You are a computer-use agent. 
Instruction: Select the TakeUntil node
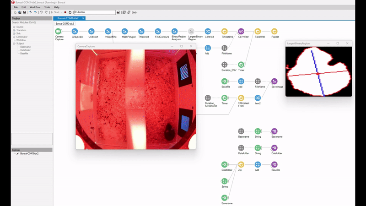pyautogui.click(x=258, y=31)
